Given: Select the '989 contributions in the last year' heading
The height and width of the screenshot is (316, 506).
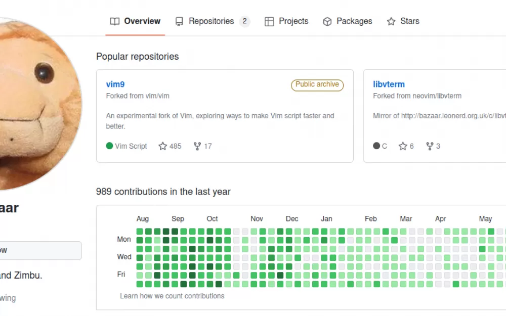Looking at the screenshot, I should [x=163, y=192].
